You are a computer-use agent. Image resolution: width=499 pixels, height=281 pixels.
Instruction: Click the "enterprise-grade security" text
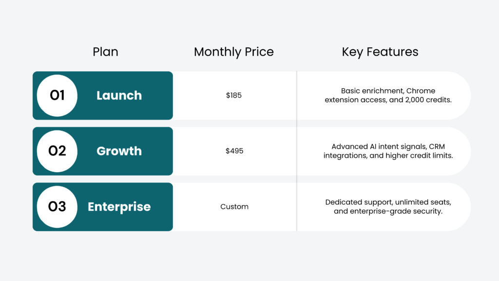pyautogui.click(x=396, y=212)
